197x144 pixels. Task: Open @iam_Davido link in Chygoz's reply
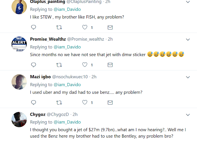pos(67,122)
